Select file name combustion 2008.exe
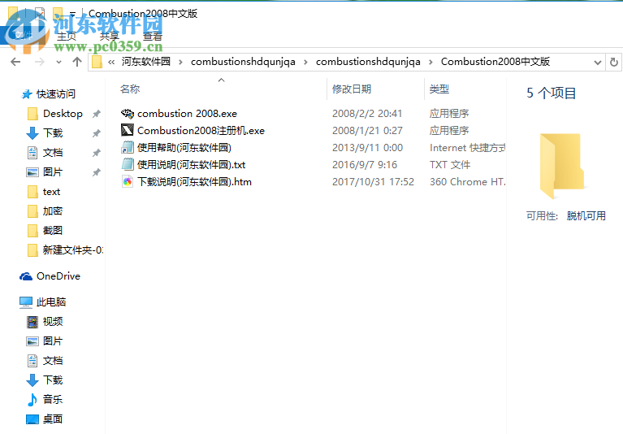 click(x=187, y=114)
